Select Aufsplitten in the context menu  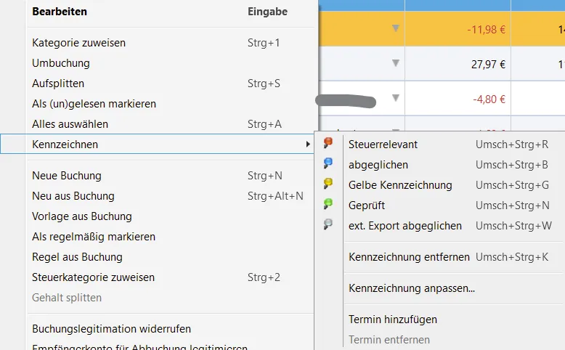point(58,84)
